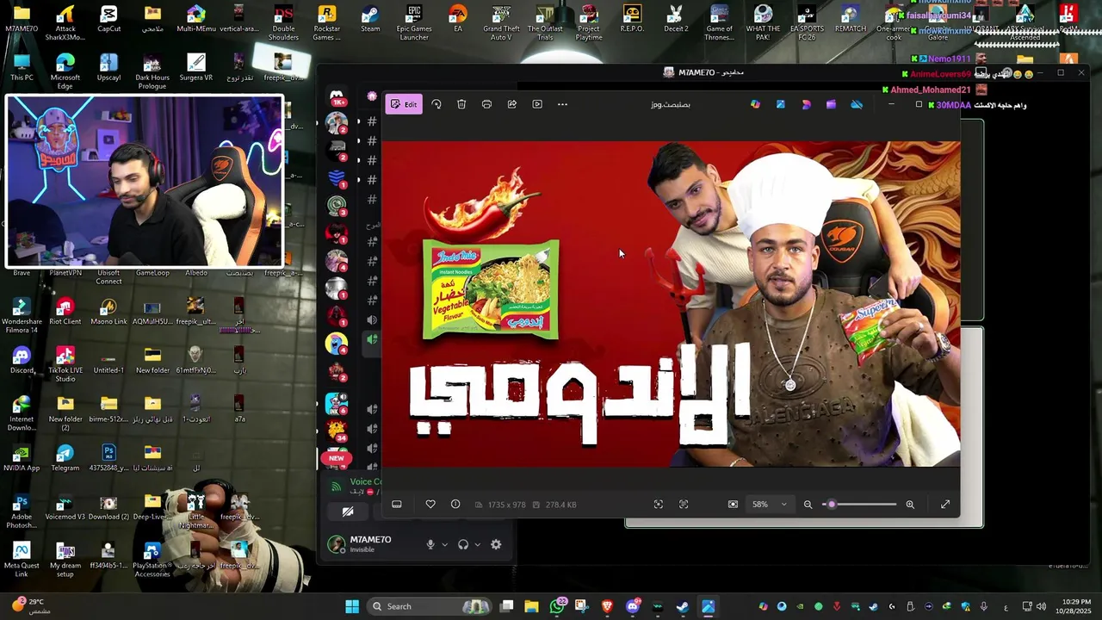Image resolution: width=1102 pixels, height=620 pixels.
Task: Open Discord from the taskbar
Action: click(x=633, y=606)
